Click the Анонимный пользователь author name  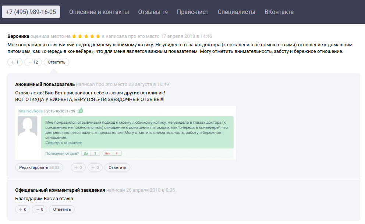coord(45,84)
